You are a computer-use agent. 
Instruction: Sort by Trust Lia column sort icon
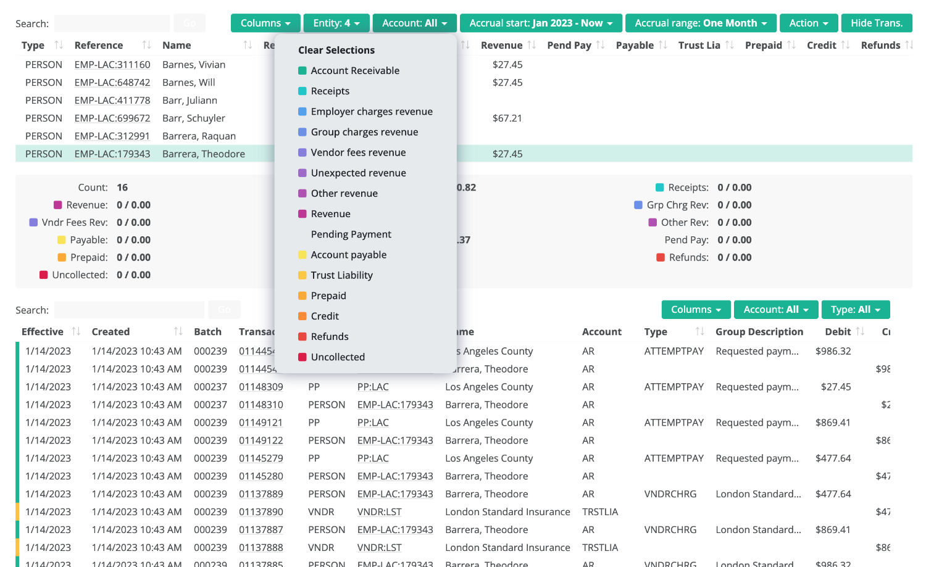pos(730,45)
